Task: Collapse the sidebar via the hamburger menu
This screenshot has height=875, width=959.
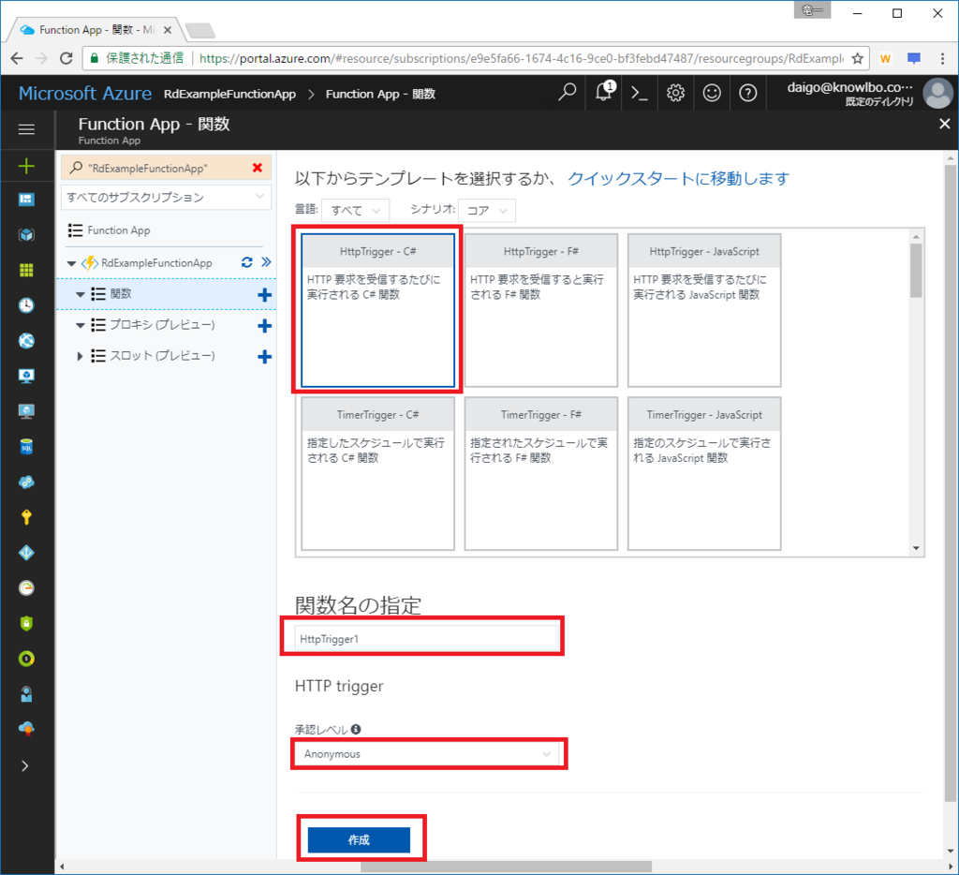Action: (x=27, y=129)
